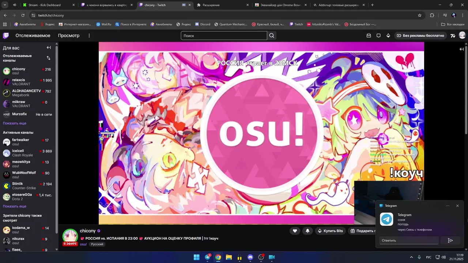The image size is (468, 263).
Task: Open the Twitch user avatar menu
Action: pos(462,35)
